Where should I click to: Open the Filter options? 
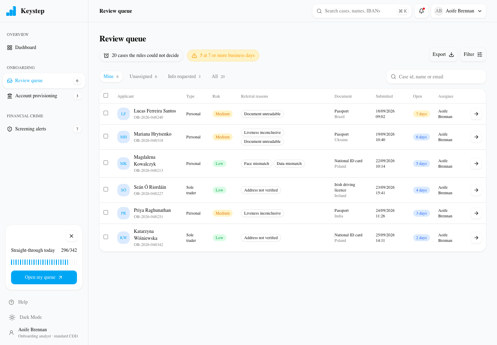tap(473, 55)
